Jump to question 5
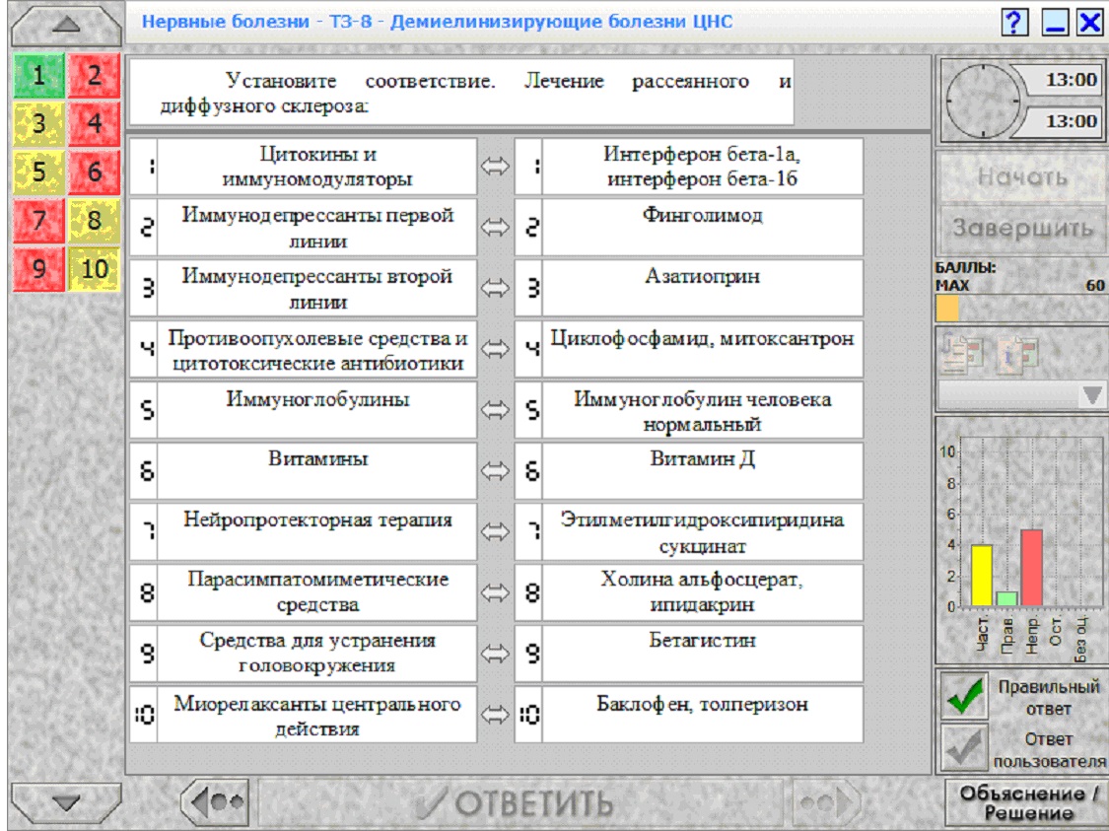 tap(38, 172)
